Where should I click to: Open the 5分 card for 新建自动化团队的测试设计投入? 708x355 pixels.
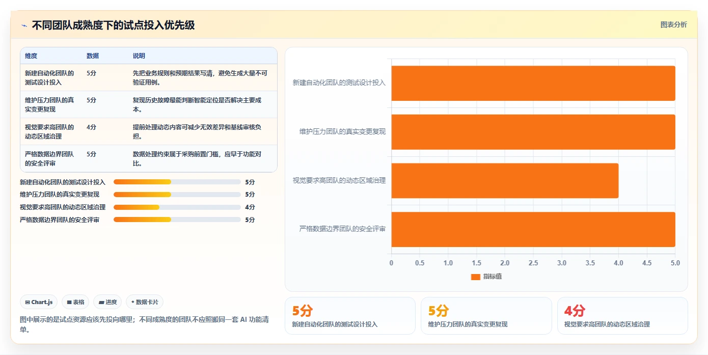click(x=350, y=316)
